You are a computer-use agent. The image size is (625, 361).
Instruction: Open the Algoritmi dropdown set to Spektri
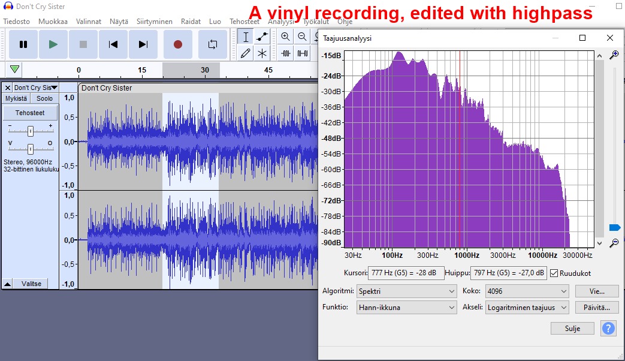click(x=406, y=291)
